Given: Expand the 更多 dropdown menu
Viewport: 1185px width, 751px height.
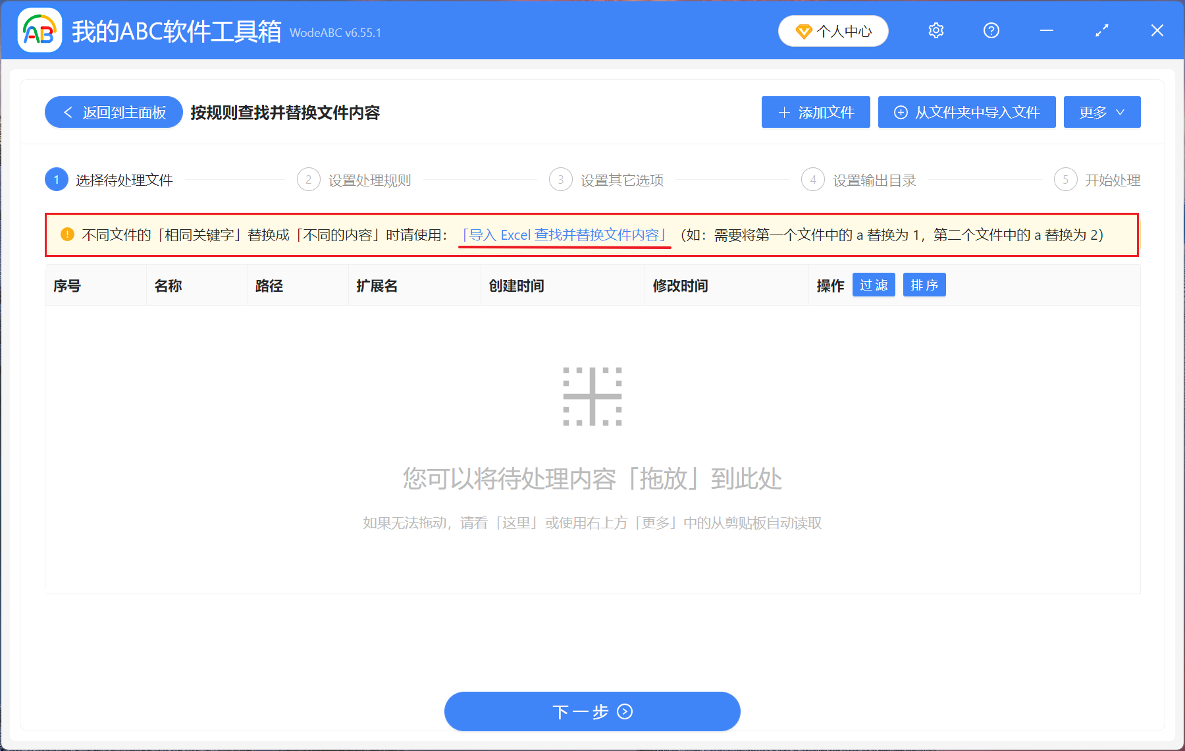Looking at the screenshot, I should (x=1101, y=112).
